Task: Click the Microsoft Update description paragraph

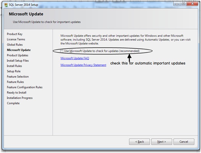Action: click(125, 40)
